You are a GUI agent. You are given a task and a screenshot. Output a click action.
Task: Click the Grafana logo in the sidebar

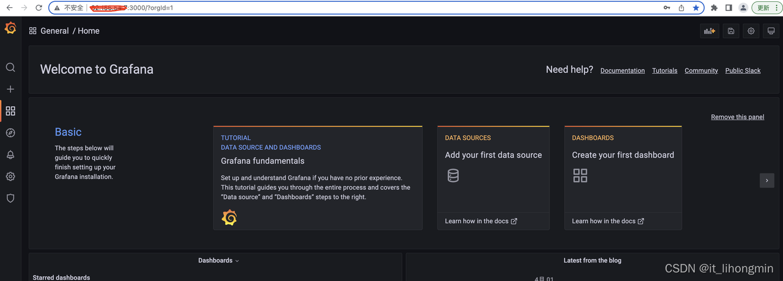[10, 28]
